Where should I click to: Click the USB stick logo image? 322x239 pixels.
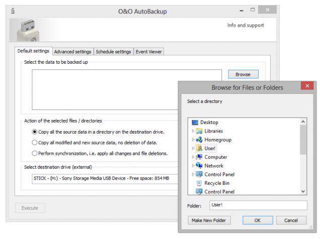(x=28, y=30)
